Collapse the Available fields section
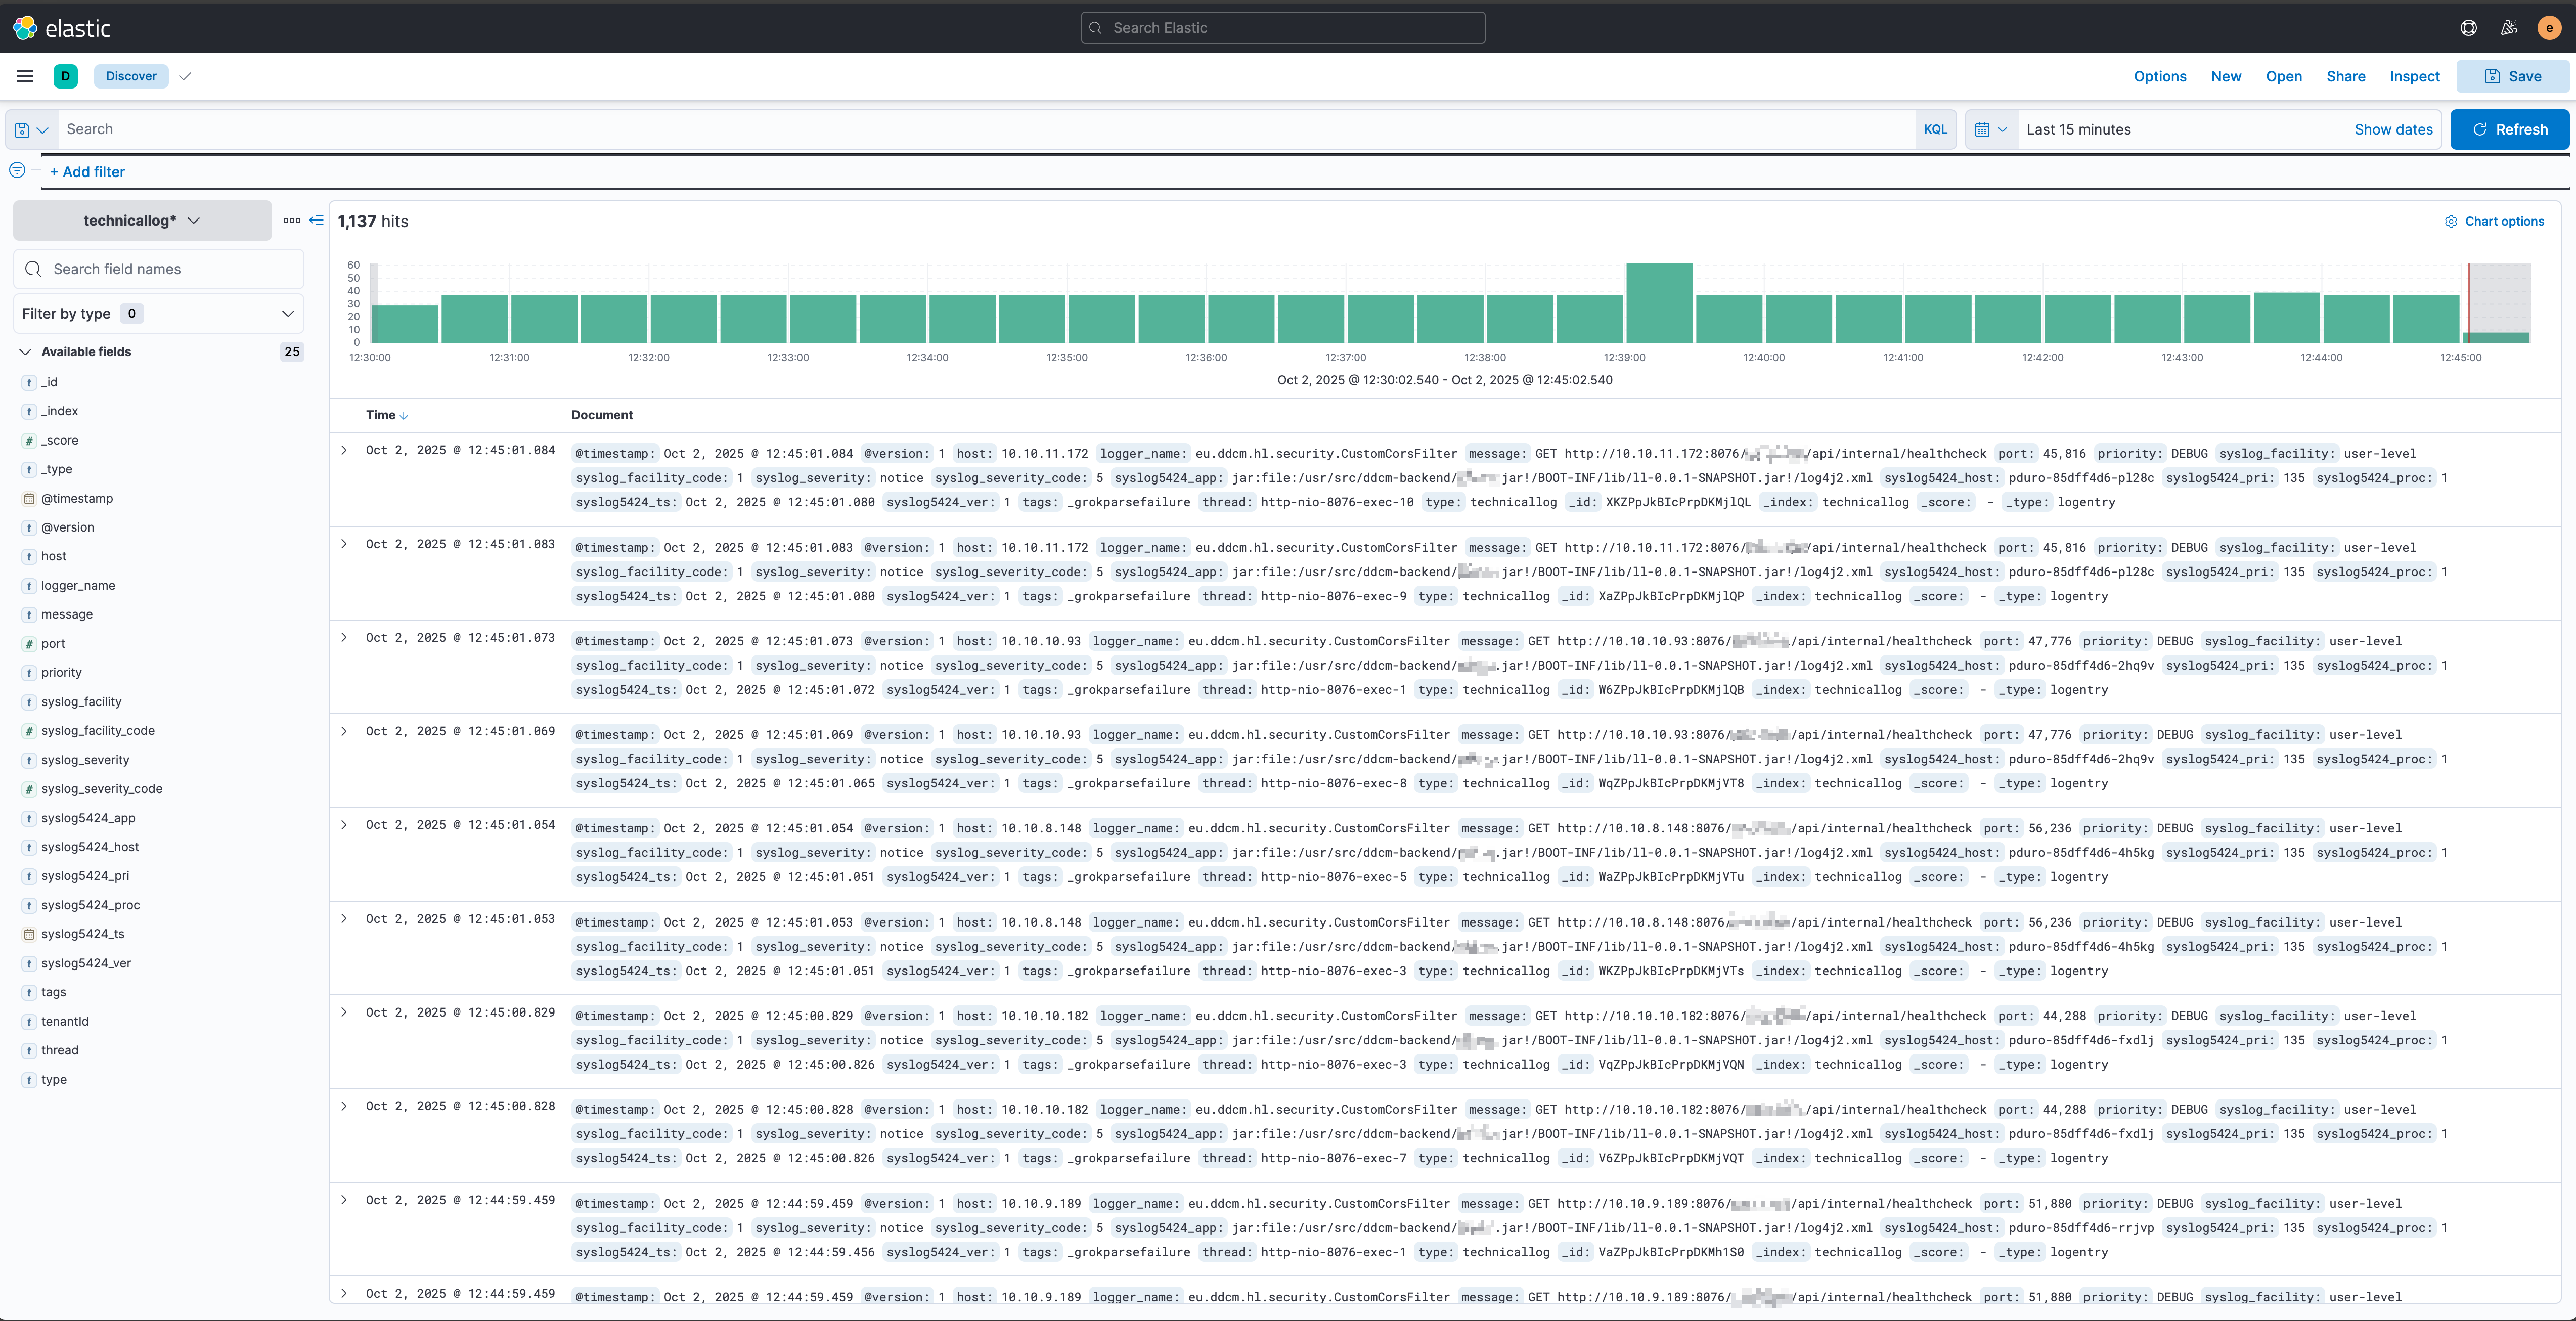This screenshot has height=1321, width=2576. [26, 352]
